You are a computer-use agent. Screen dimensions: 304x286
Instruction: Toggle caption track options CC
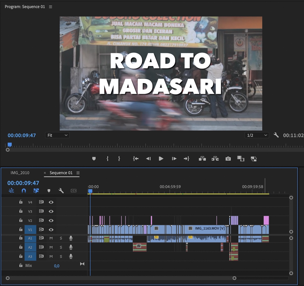(x=73, y=191)
